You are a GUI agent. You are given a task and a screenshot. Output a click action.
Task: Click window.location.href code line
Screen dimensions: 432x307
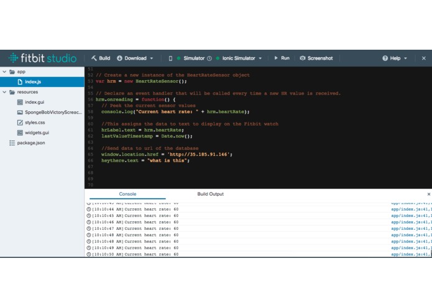tap(167, 154)
